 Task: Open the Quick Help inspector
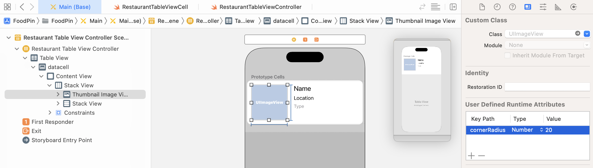(512, 7)
